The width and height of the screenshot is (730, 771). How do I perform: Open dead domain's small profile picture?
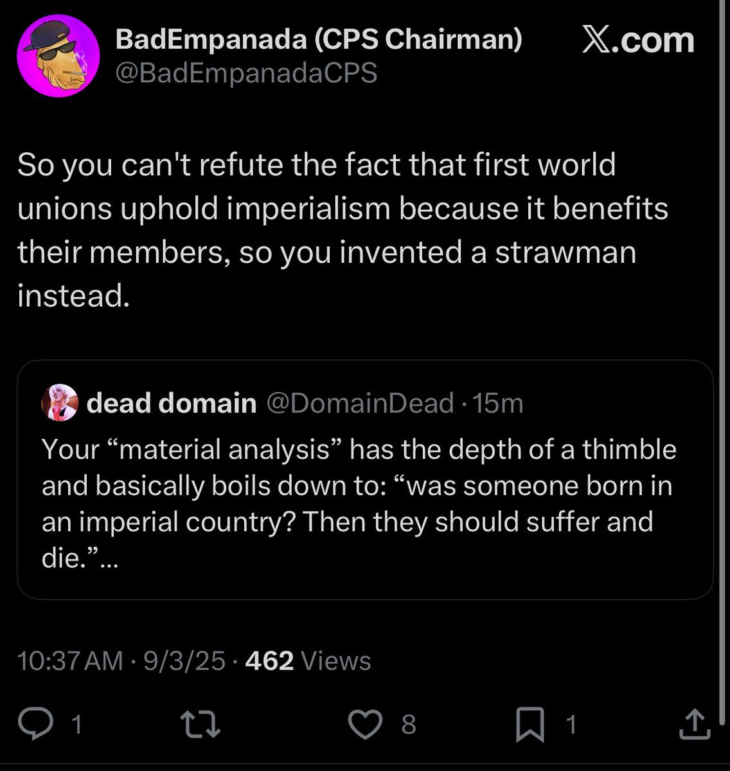[59, 403]
